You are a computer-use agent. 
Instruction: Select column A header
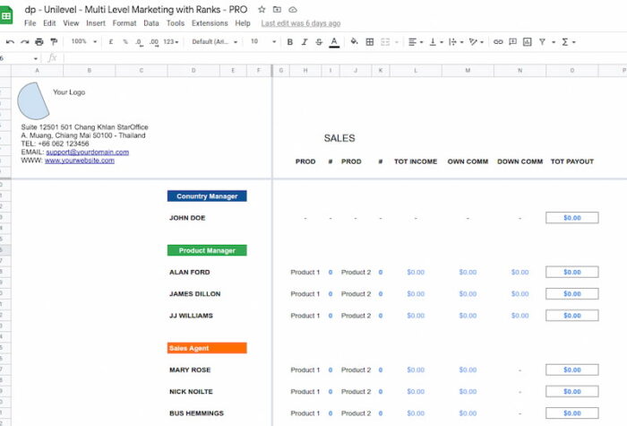pos(38,71)
